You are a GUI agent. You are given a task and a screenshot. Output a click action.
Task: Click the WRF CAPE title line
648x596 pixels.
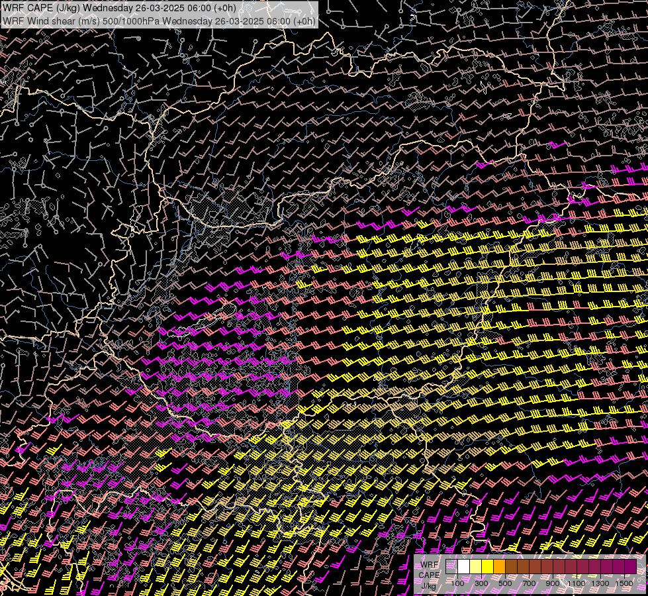(119, 8)
